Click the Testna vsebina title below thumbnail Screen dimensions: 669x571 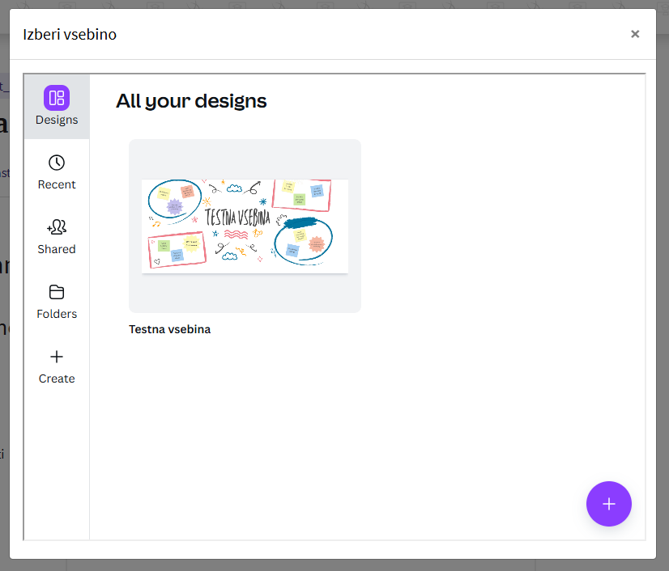point(169,329)
